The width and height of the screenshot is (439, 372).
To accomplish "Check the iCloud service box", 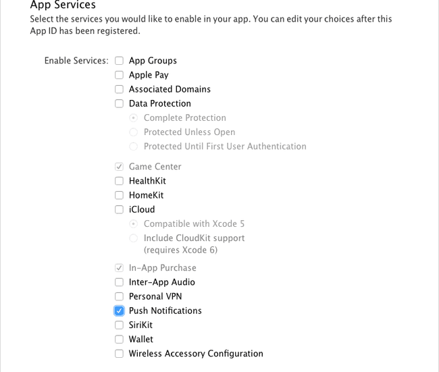I will (x=119, y=209).
